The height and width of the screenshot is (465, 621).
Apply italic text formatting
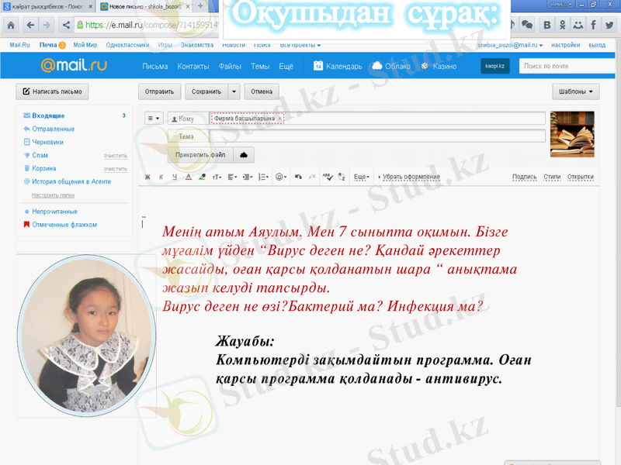tap(161, 177)
